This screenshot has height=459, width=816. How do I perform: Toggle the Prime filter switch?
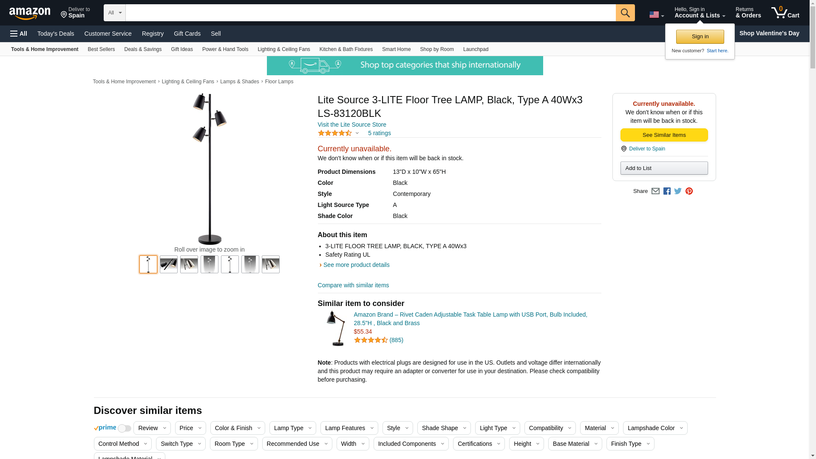(124, 428)
